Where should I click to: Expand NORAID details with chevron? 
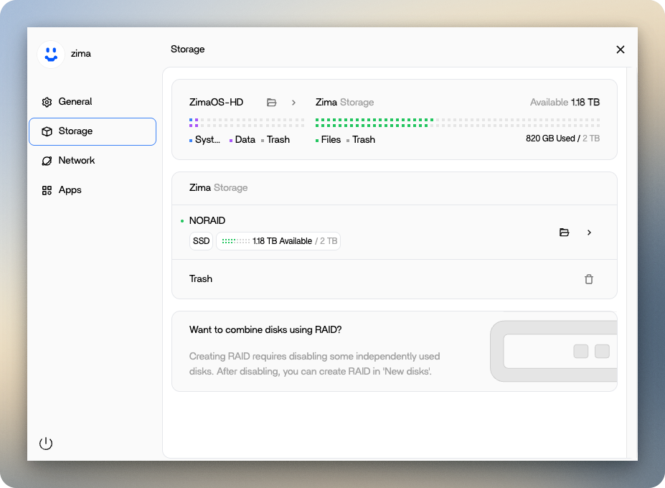click(589, 233)
